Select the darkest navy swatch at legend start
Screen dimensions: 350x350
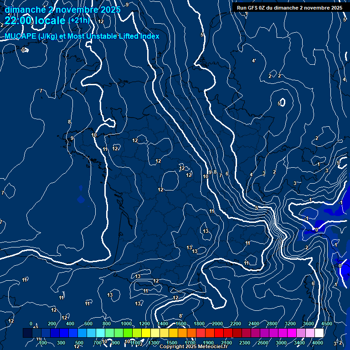[27, 333]
